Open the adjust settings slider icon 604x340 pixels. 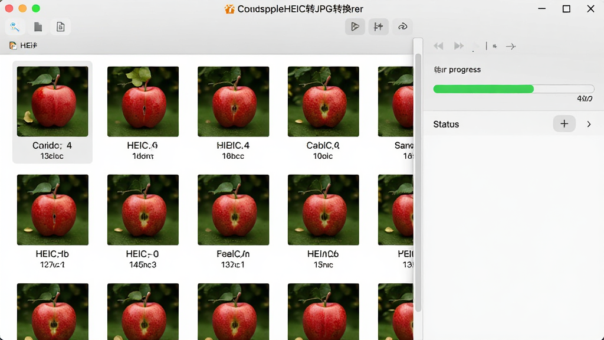(378, 26)
